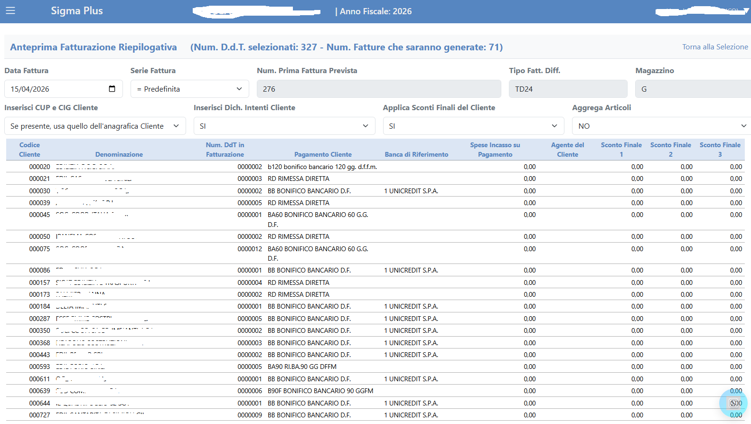Select the row with client code 000593
The width and height of the screenshot is (751, 424).
coord(39,367)
